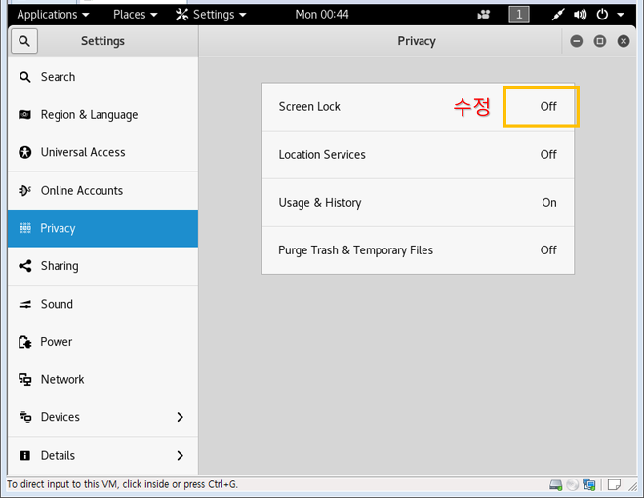The width and height of the screenshot is (644, 498).
Task: Click the Usage & History label
Action: (320, 203)
